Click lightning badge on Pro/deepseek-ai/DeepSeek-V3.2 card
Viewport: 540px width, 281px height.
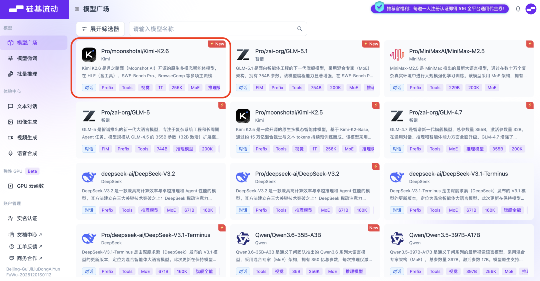376,167
